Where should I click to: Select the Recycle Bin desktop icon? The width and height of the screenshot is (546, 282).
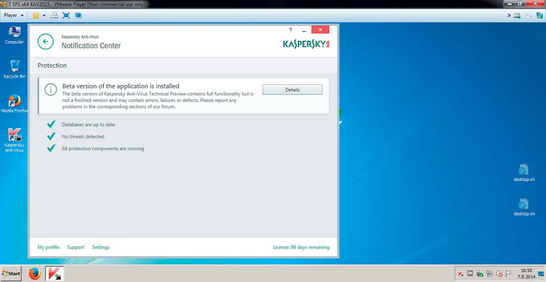tap(15, 69)
